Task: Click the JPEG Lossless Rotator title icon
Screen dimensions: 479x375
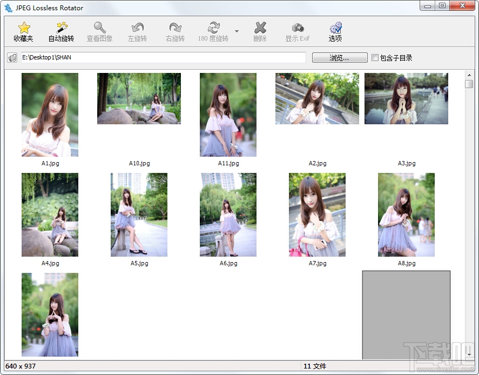Action: (9, 8)
